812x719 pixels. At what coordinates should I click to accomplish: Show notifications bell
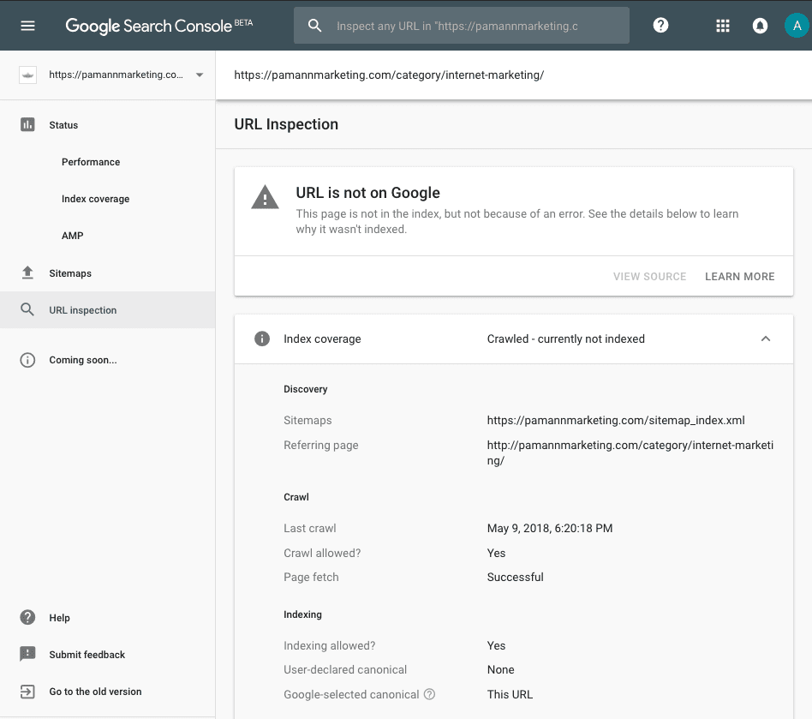pyautogui.click(x=760, y=26)
